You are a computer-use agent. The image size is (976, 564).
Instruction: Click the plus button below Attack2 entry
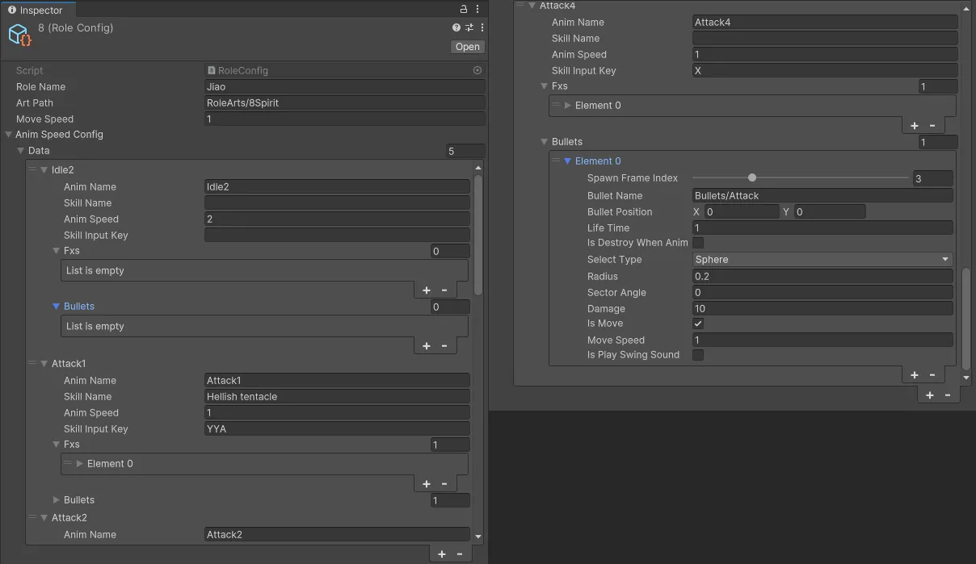point(441,554)
